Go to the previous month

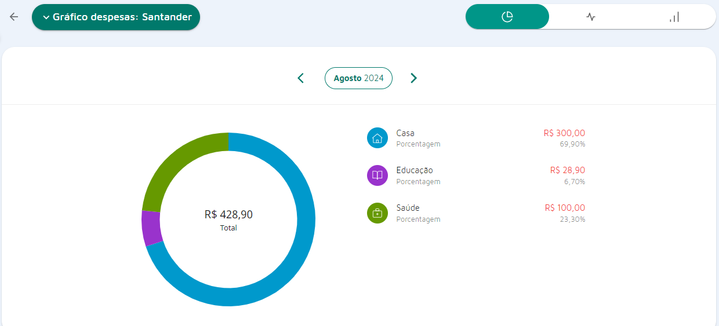300,78
